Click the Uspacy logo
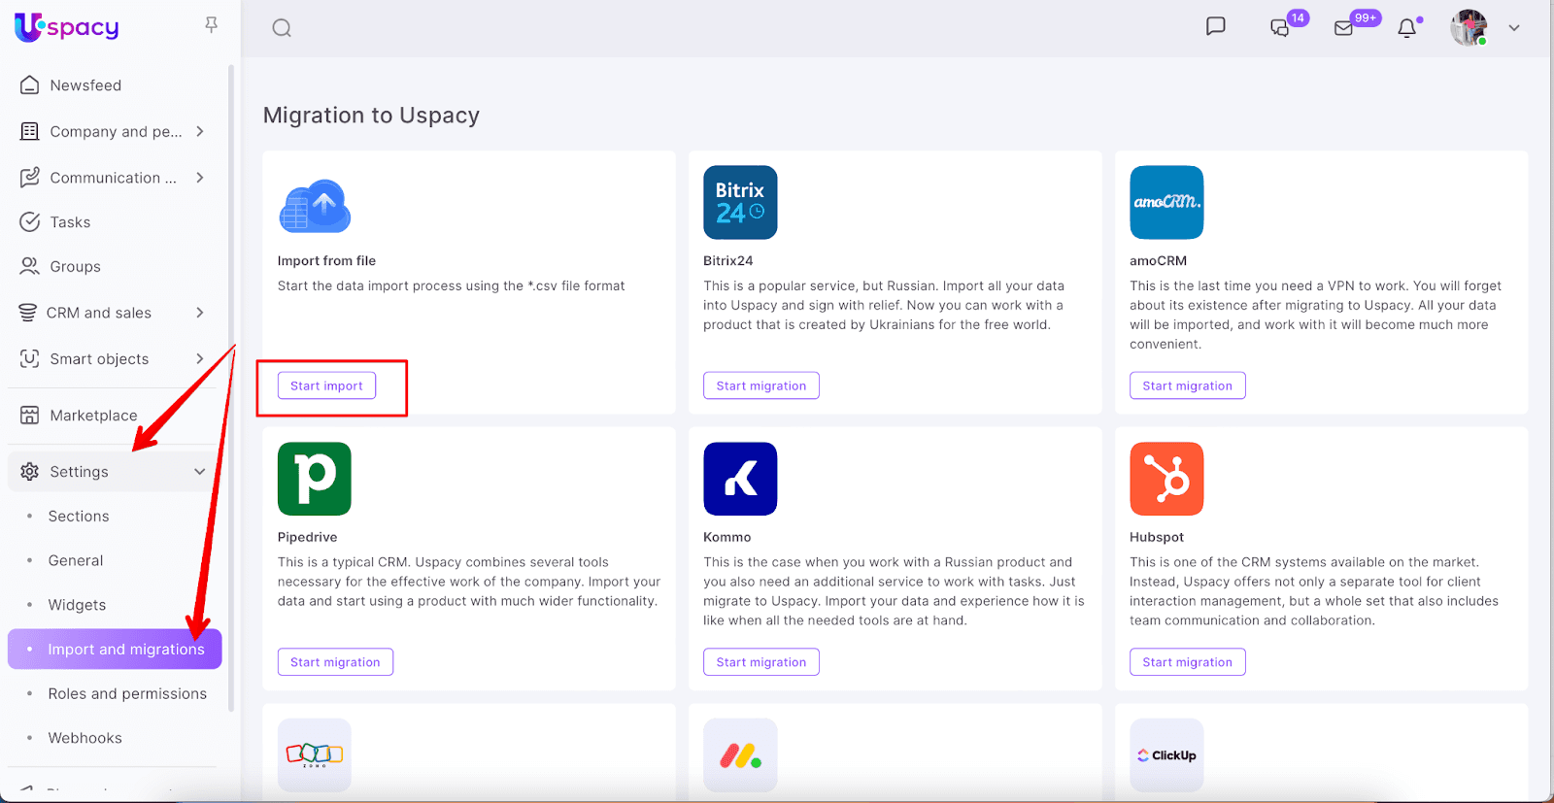 67,27
